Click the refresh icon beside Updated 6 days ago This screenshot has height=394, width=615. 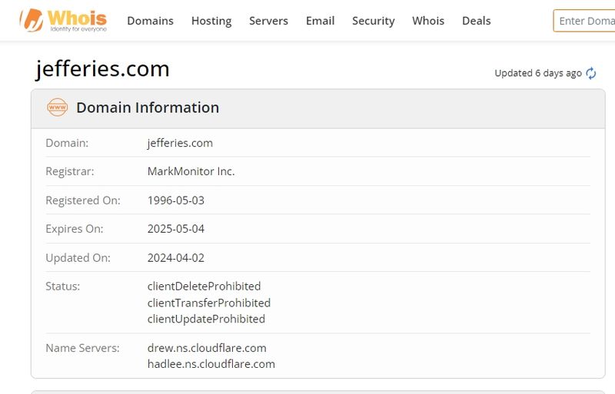coord(590,73)
